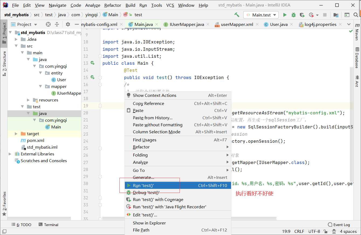Open the Terminal tool window
361x235 pixels.
[49, 225]
